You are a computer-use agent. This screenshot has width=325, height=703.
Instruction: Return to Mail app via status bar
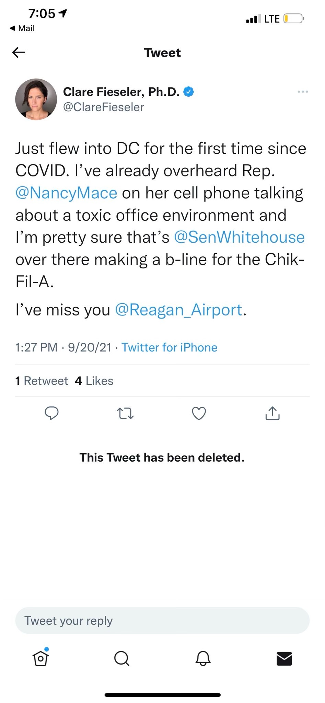click(23, 28)
